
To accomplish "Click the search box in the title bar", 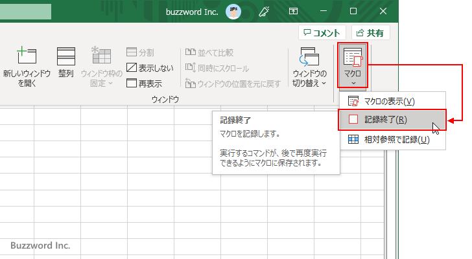I will point(25,12).
